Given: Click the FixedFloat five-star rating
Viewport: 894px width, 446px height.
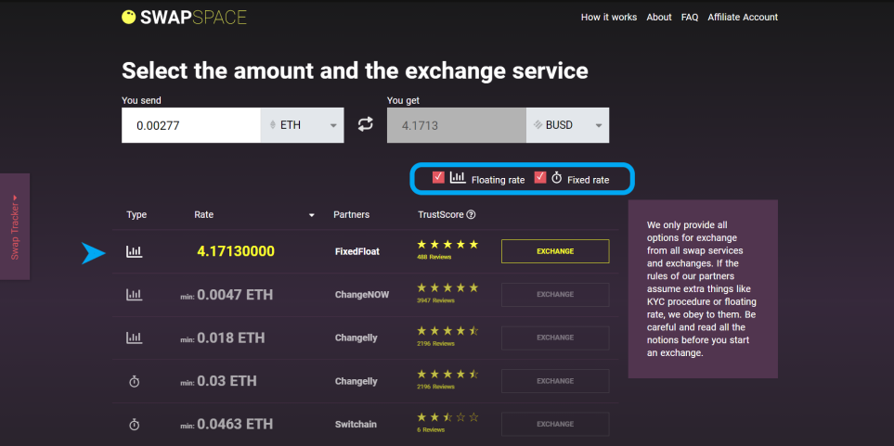Looking at the screenshot, I should (447, 245).
